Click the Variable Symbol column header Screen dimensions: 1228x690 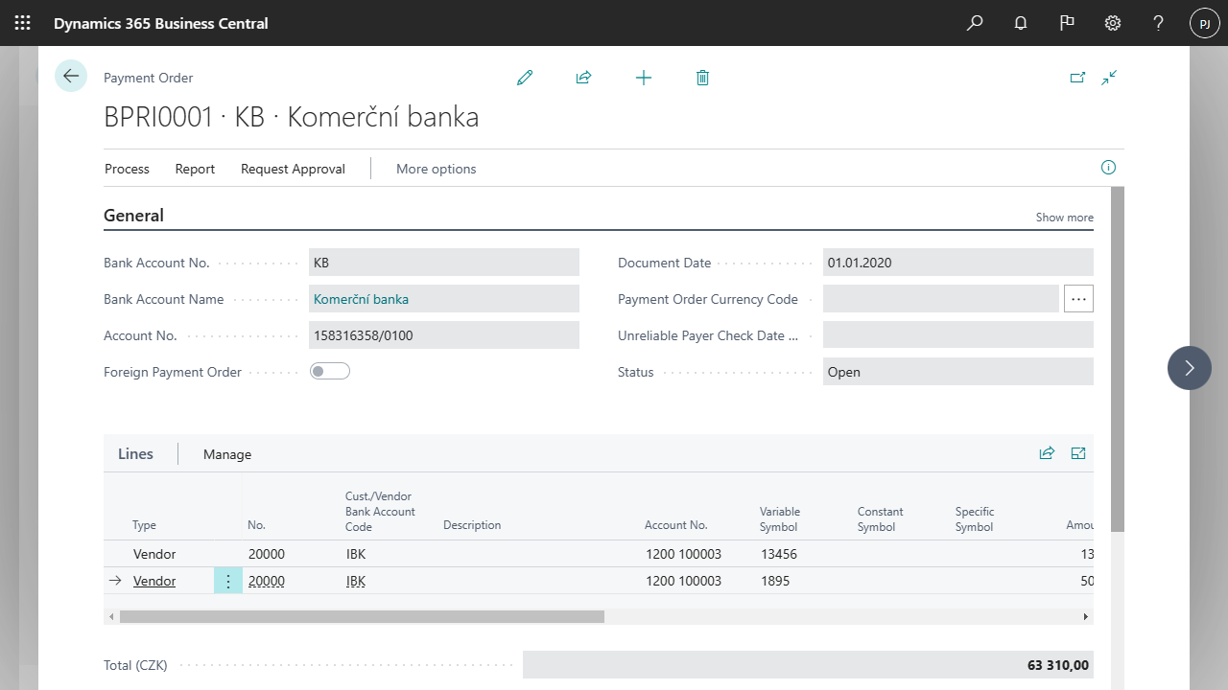[x=780, y=518]
